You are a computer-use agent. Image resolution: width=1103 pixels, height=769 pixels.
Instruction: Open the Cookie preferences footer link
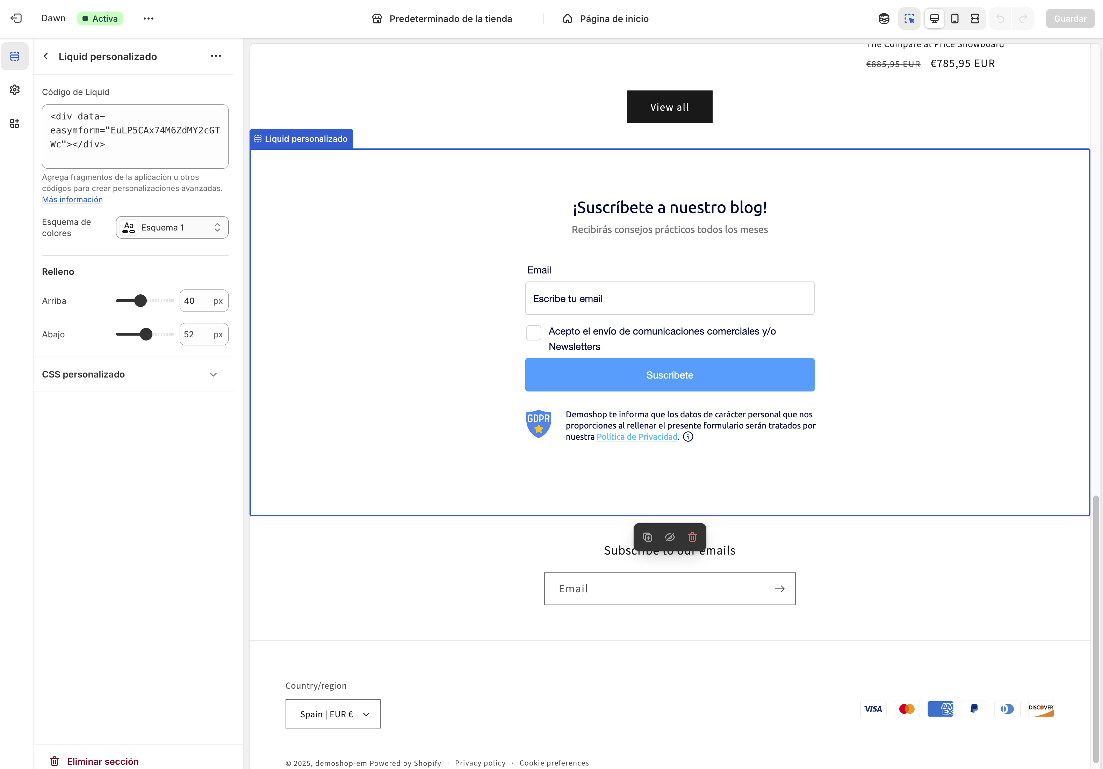(x=554, y=763)
